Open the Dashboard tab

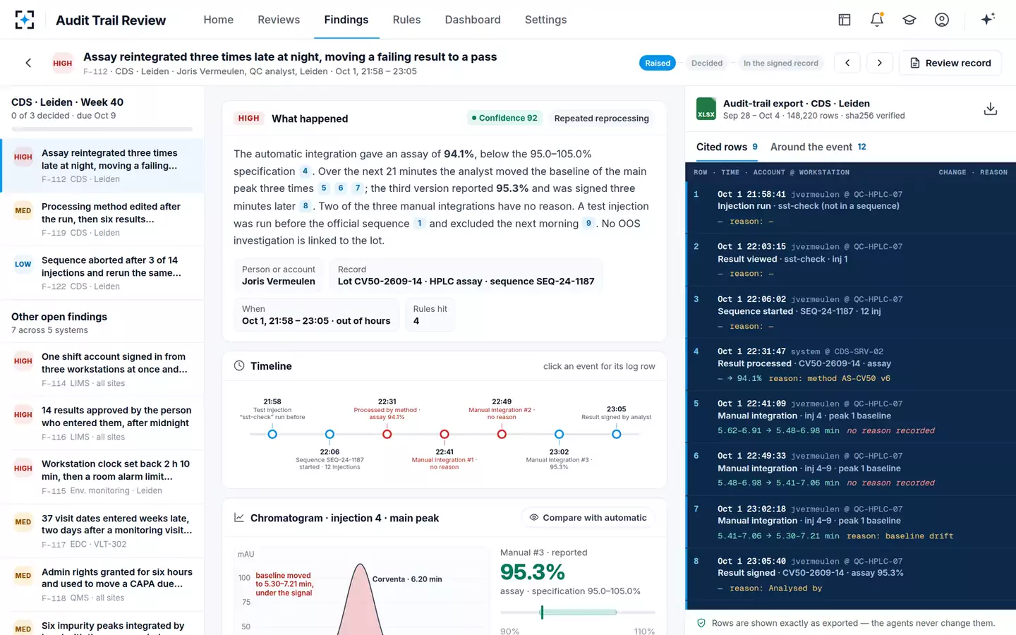[473, 20]
